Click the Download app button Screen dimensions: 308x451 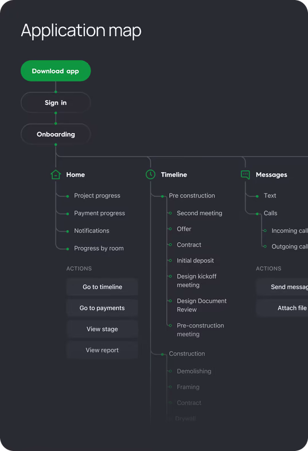[x=56, y=71]
